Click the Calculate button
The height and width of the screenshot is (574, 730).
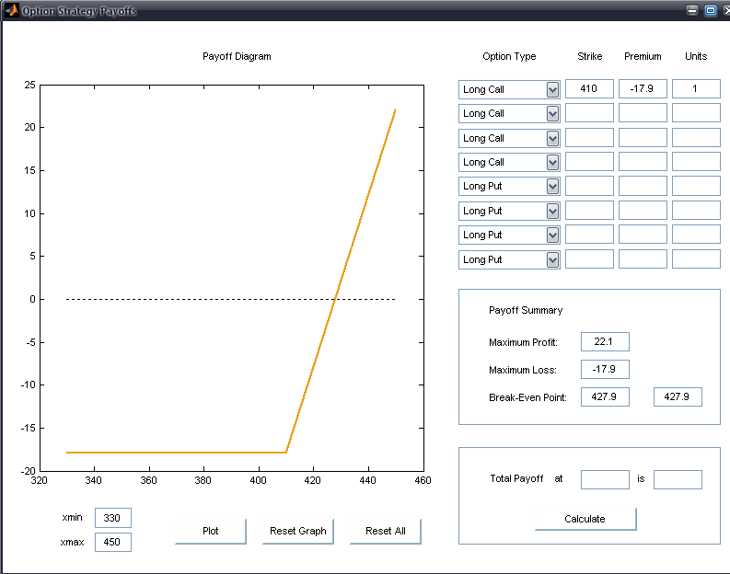(x=585, y=519)
